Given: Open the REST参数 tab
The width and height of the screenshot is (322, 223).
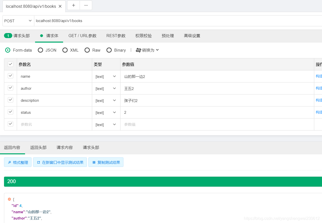Looking at the screenshot, I should pyautogui.click(x=116, y=36).
